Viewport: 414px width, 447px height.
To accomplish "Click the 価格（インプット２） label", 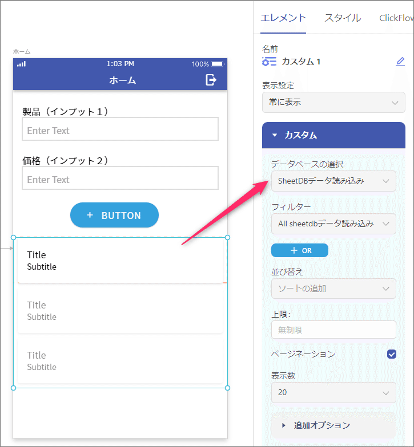I will coord(65,161).
